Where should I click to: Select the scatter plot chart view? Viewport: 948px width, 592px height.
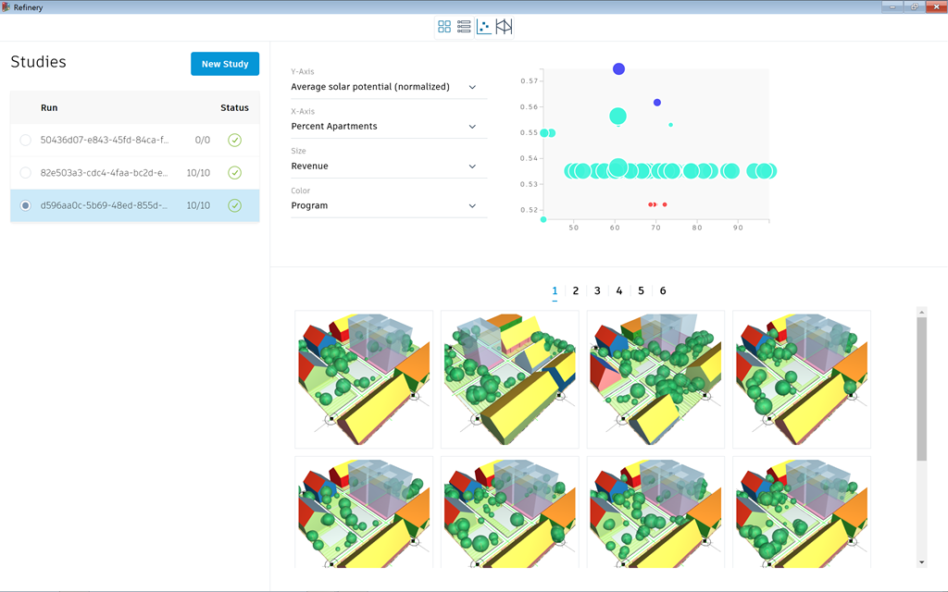coord(483,27)
